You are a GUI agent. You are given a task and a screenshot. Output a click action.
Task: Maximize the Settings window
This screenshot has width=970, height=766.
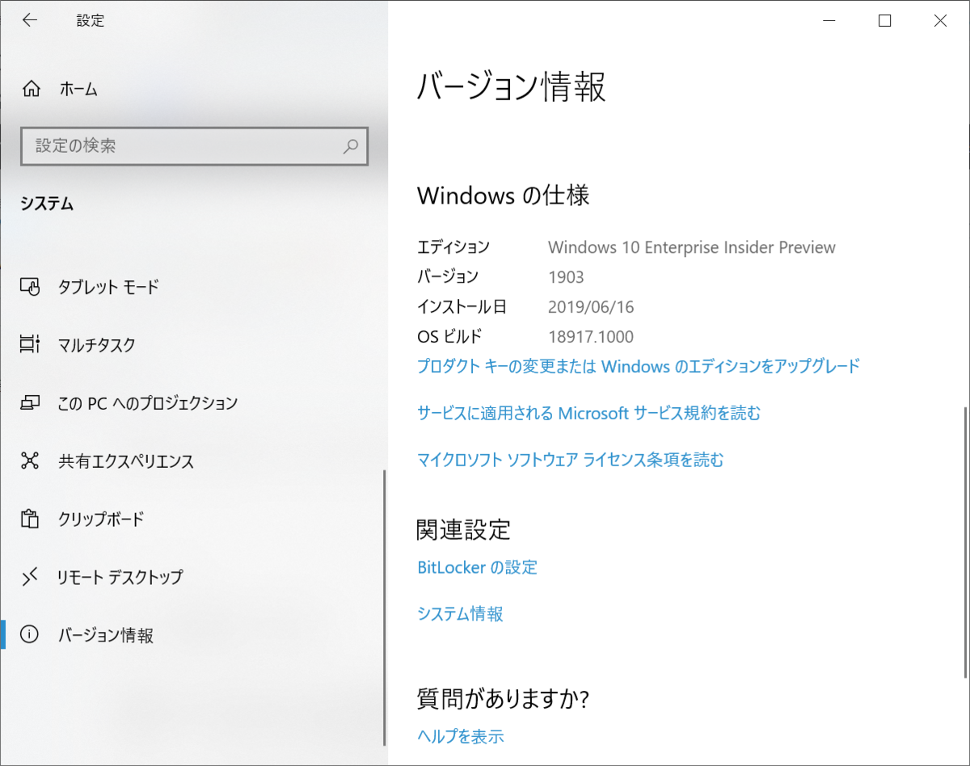pyautogui.click(x=885, y=21)
